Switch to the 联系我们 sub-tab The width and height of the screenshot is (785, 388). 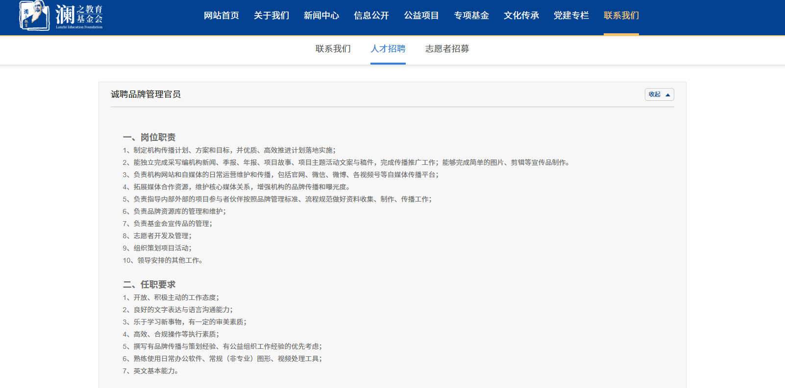(333, 49)
